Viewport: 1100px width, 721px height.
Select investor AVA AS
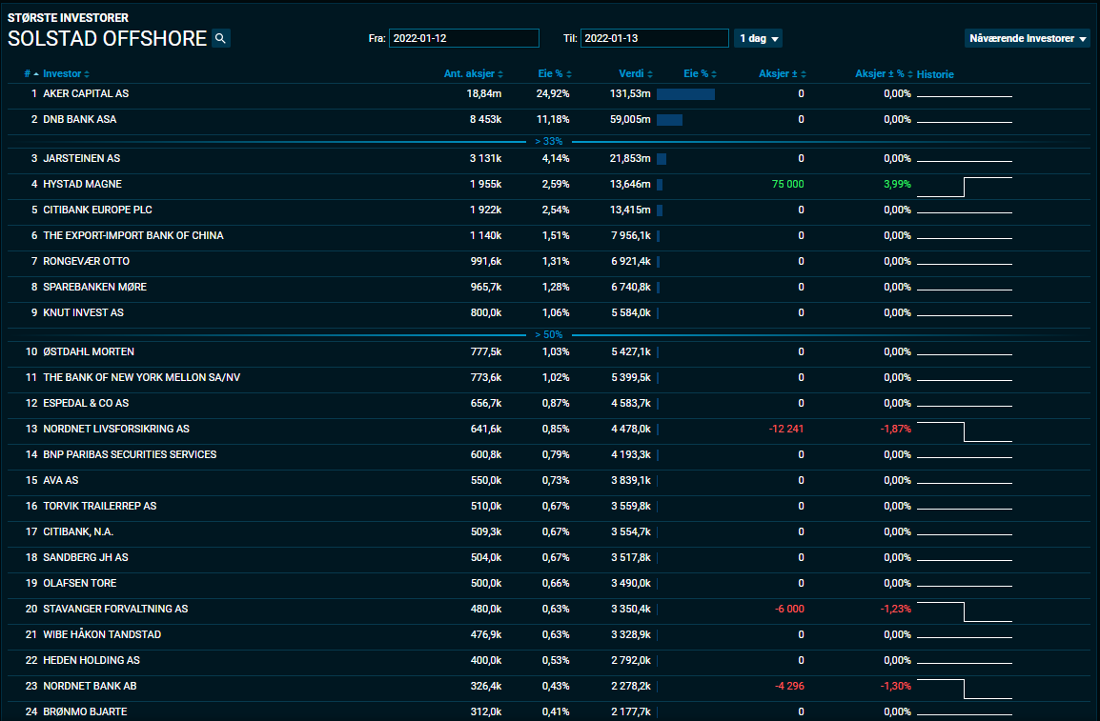click(60, 481)
